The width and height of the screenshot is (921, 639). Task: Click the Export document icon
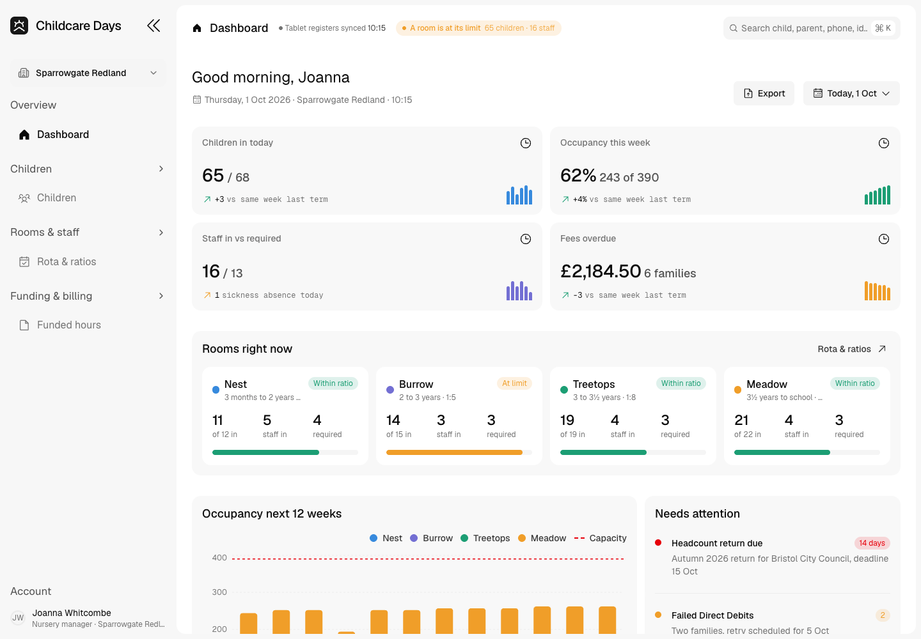748,93
